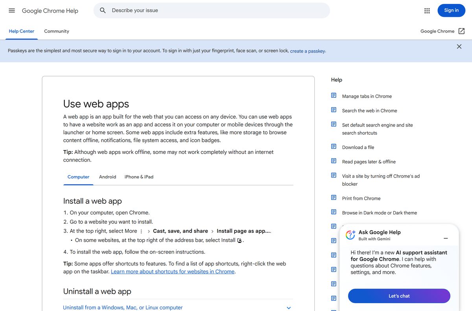Click article icon beside Search the web in Chrome
The width and height of the screenshot is (472, 311).
[334, 110]
